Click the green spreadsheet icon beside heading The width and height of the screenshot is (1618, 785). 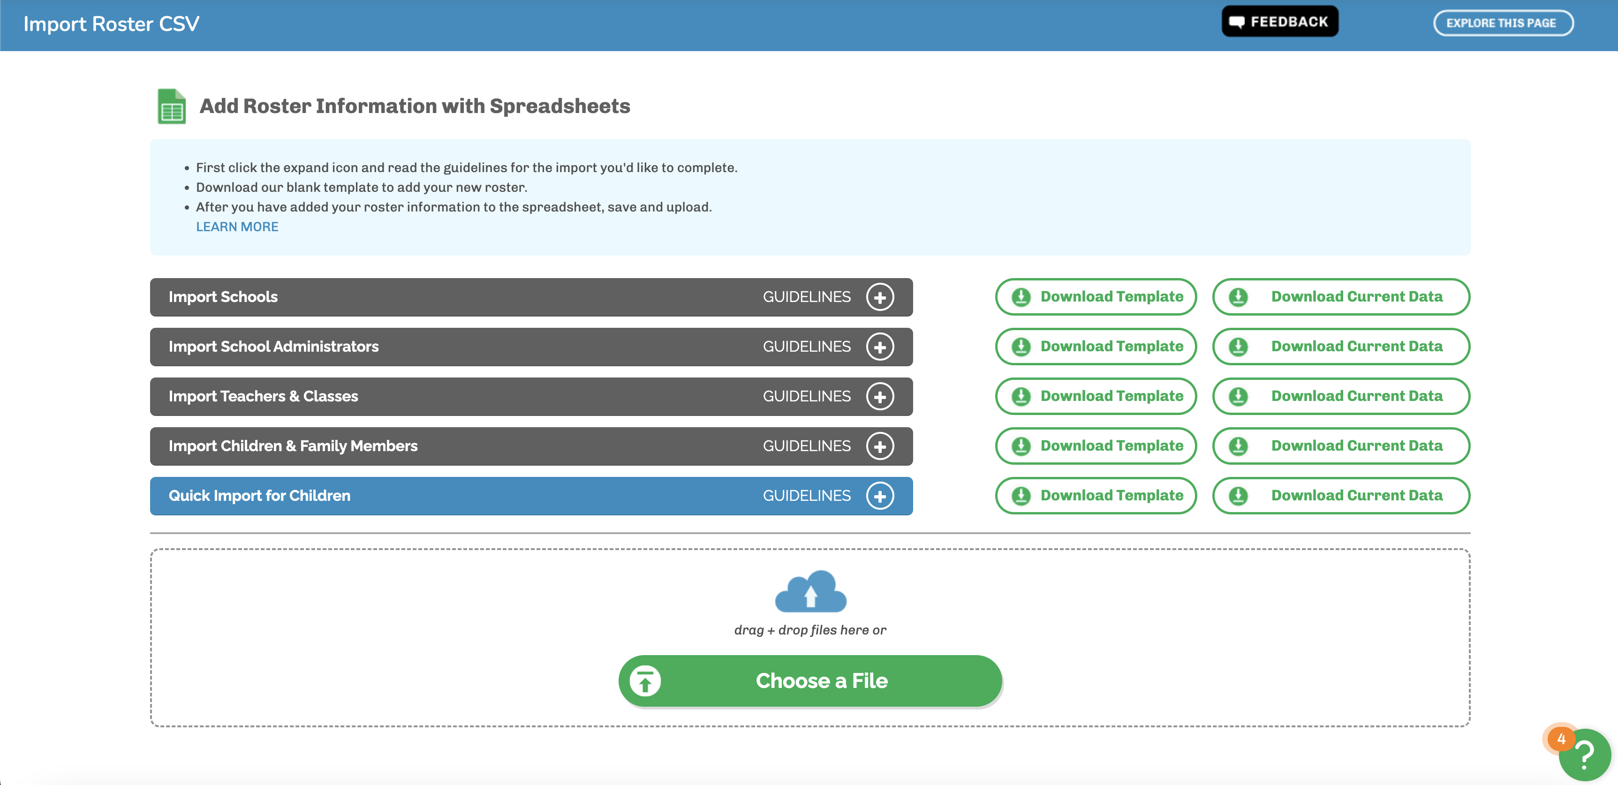click(x=172, y=106)
